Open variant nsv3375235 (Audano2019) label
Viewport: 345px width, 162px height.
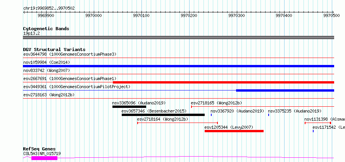(295, 111)
